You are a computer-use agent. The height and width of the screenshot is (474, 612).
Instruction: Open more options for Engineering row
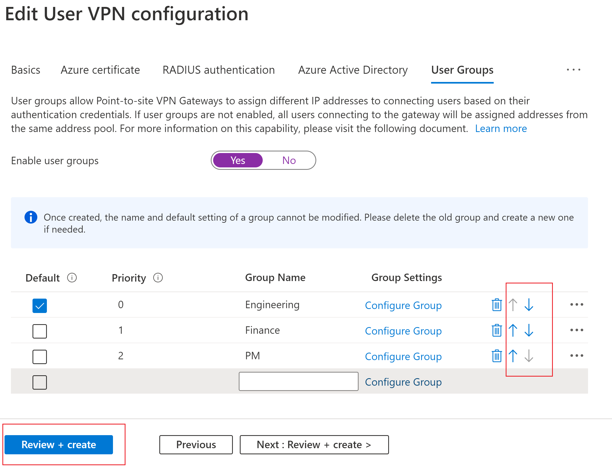coord(576,305)
